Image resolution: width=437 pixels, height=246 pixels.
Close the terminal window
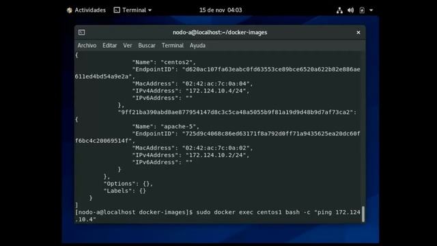(x=358, y=32)
